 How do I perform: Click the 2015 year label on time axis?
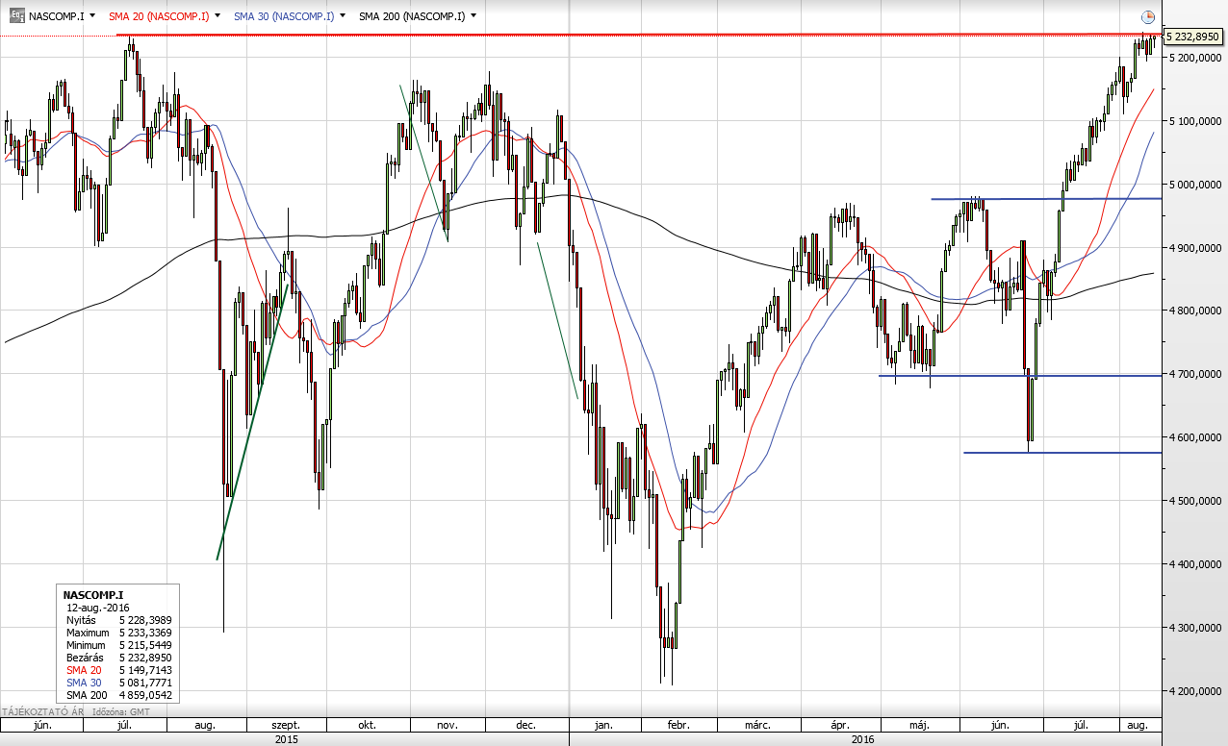286,739
